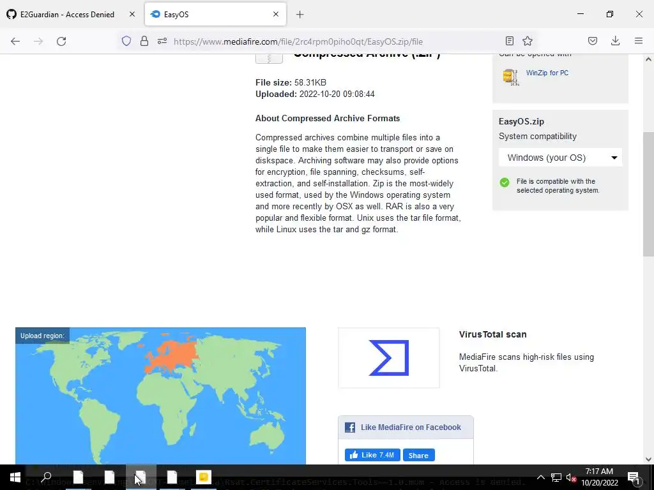
Task: Toggle reader view in address bar
Action: (509, 41)
